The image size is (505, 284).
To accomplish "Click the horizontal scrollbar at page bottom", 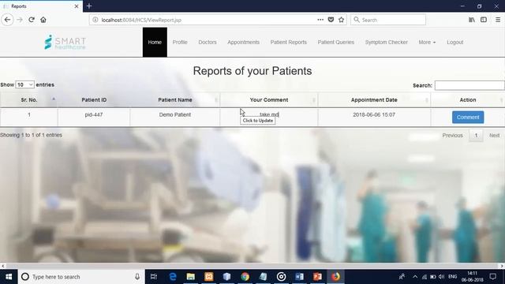I will tap(252, 266).
